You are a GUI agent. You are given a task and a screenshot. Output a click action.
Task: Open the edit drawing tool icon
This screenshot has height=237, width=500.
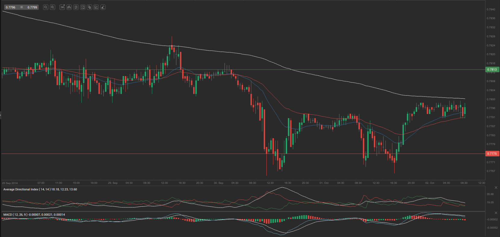tap(96, 7)
